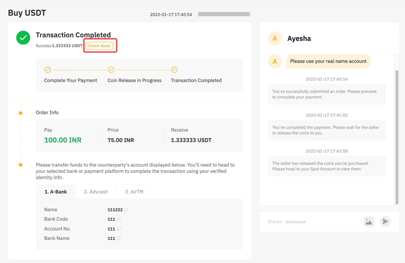Copy the Account No. value
Viewport: 405px width, 263px height.
118,229
